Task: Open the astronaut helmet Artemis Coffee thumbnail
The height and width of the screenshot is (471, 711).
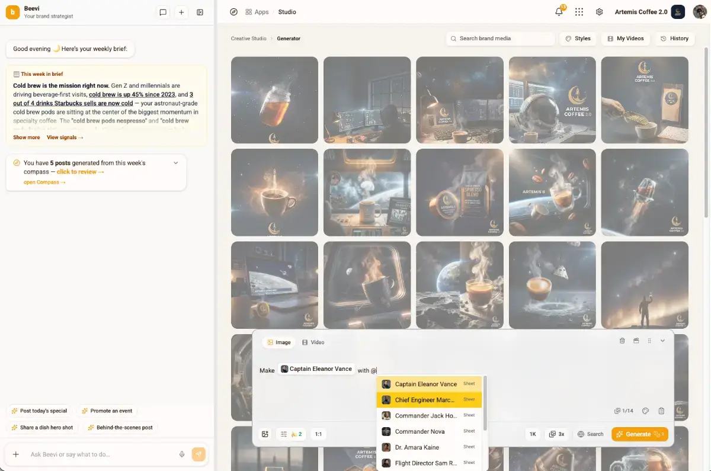Action: point(552,100)
